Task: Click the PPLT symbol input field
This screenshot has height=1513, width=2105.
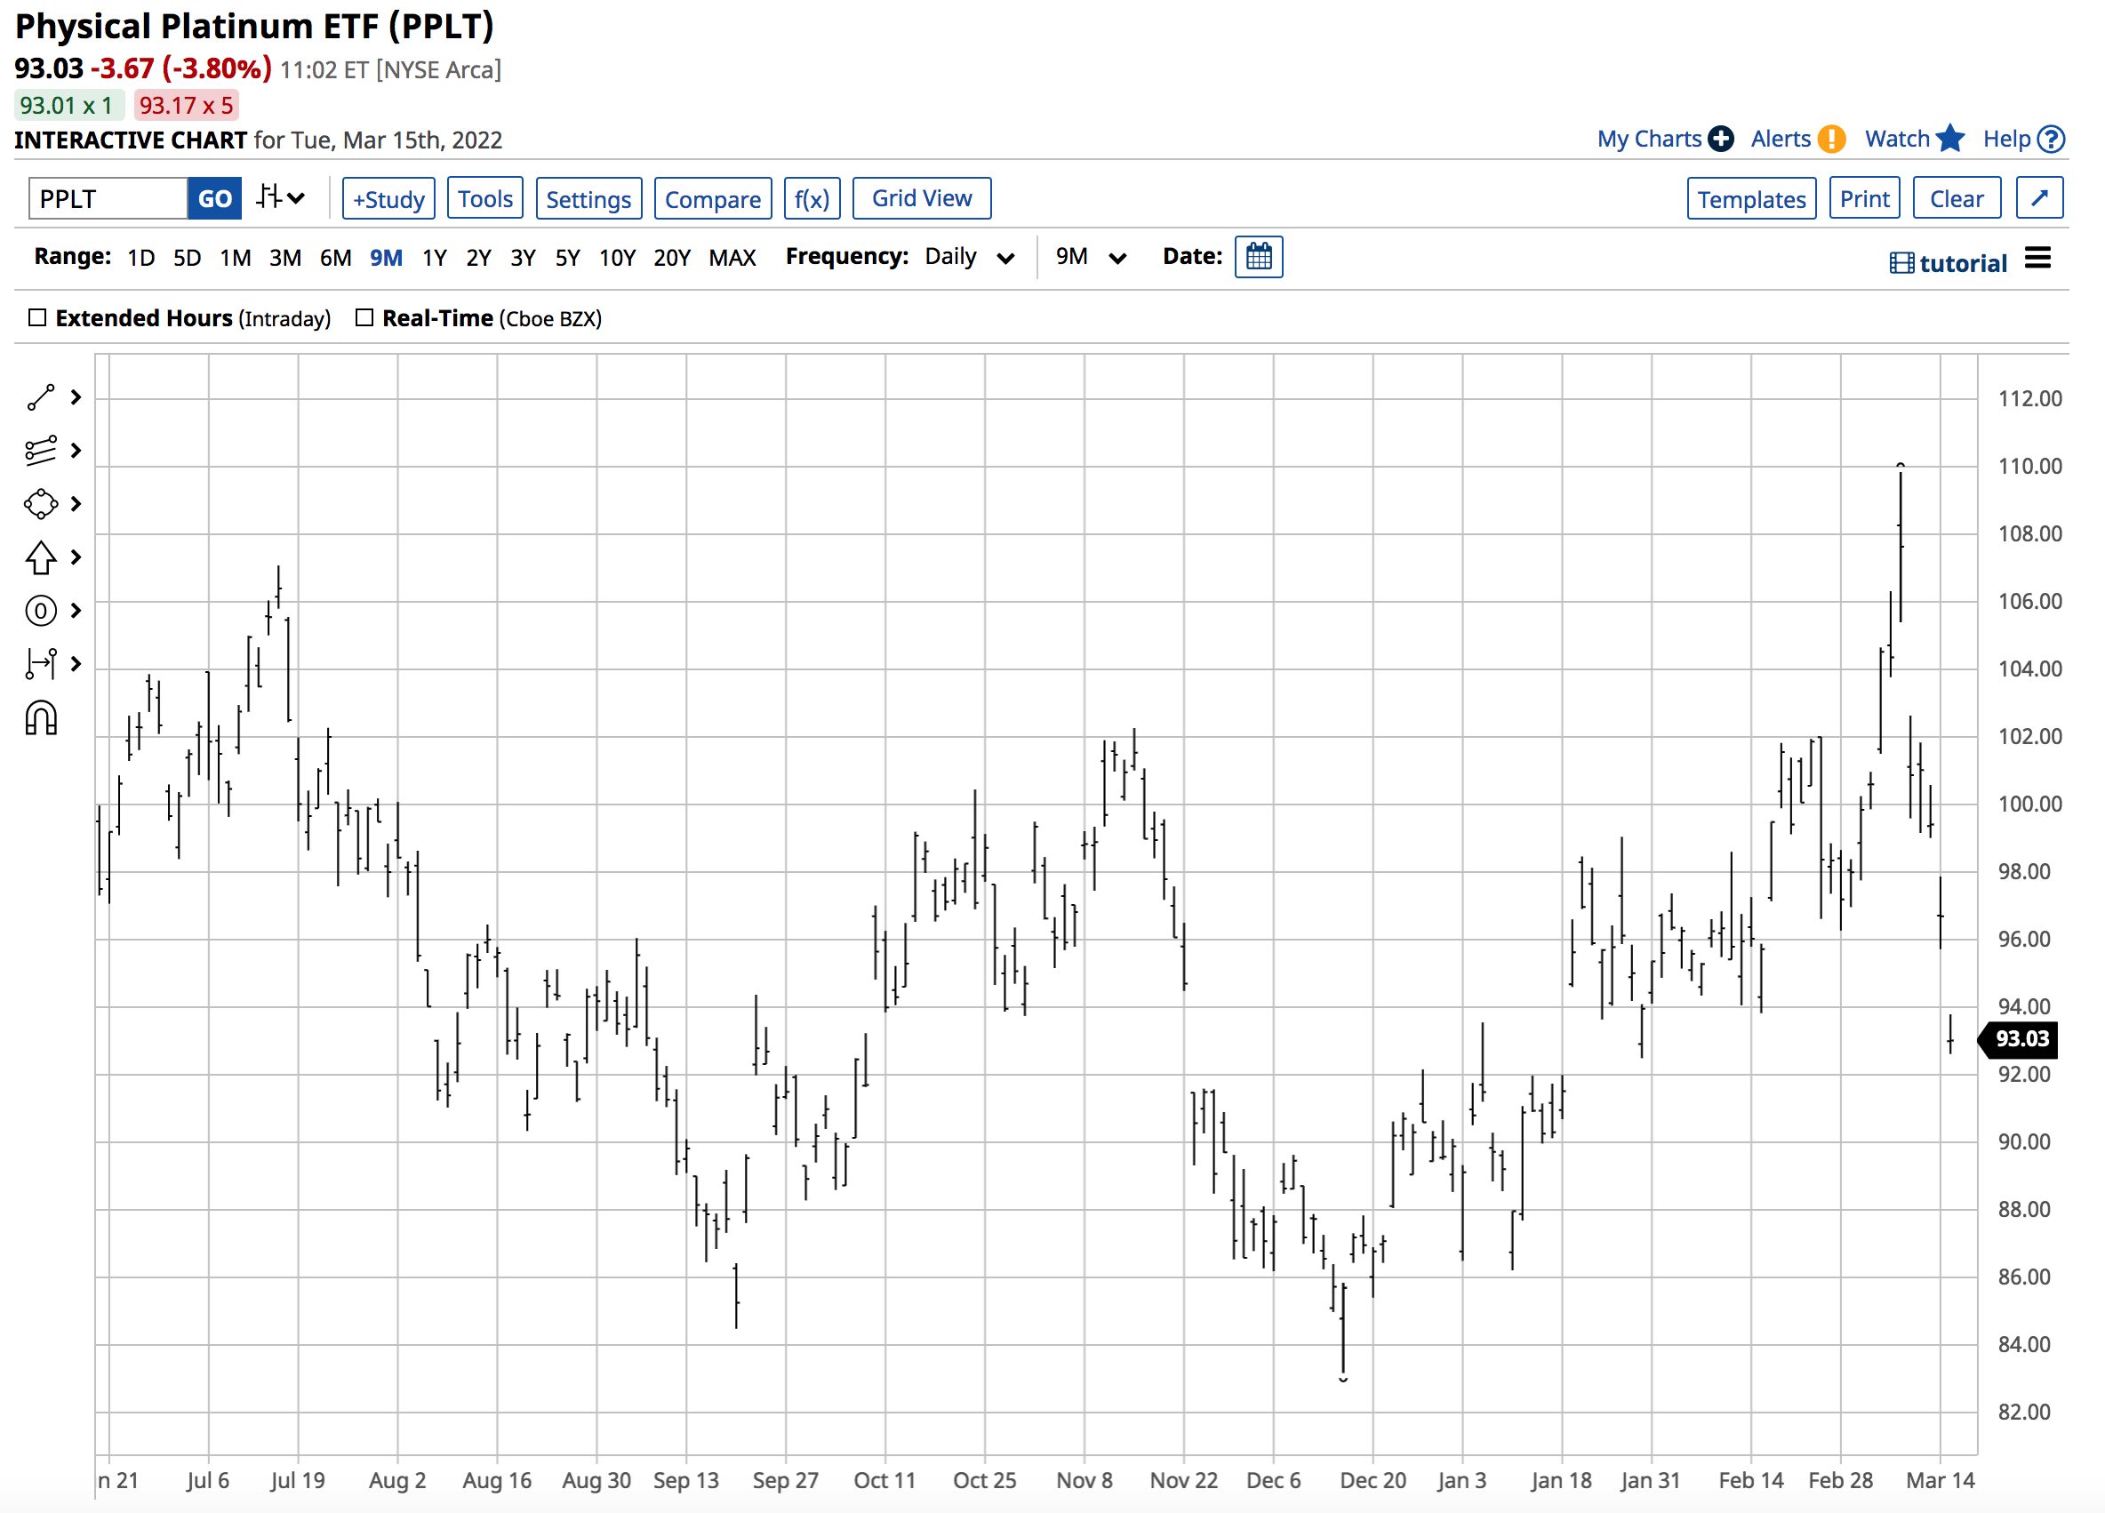Action: tap(108, 198)
